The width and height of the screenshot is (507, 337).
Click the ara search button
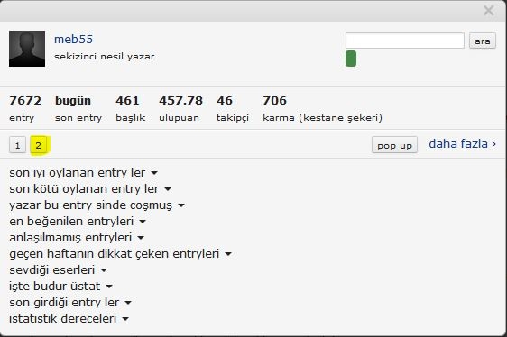click(483, 41)
